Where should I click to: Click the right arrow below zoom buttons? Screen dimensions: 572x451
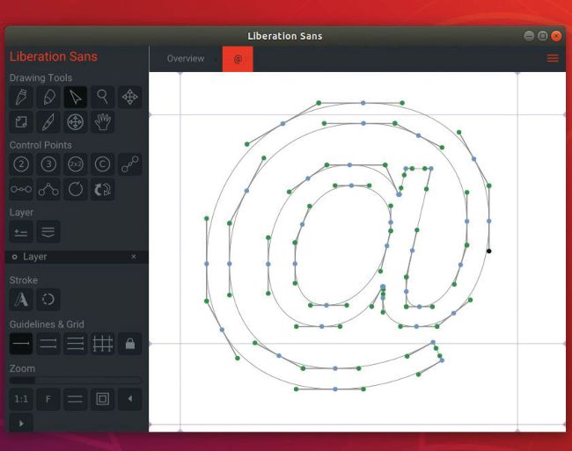pos(21,423)
